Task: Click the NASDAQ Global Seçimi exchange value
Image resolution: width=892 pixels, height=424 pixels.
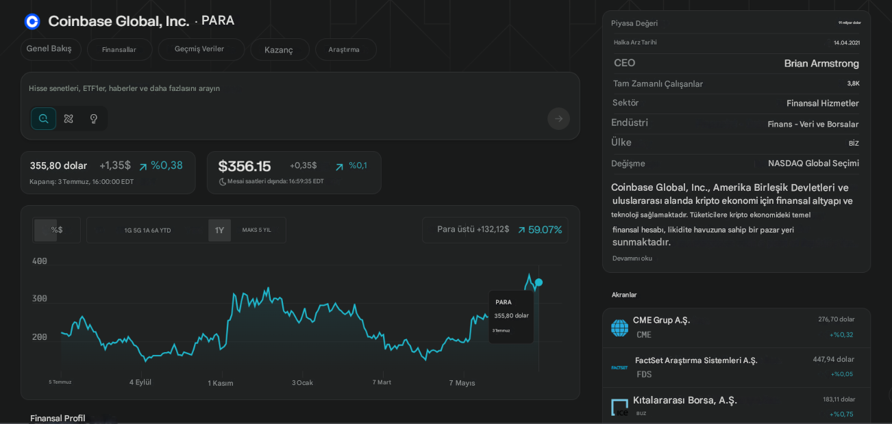Action: click(x=813, y=163)
